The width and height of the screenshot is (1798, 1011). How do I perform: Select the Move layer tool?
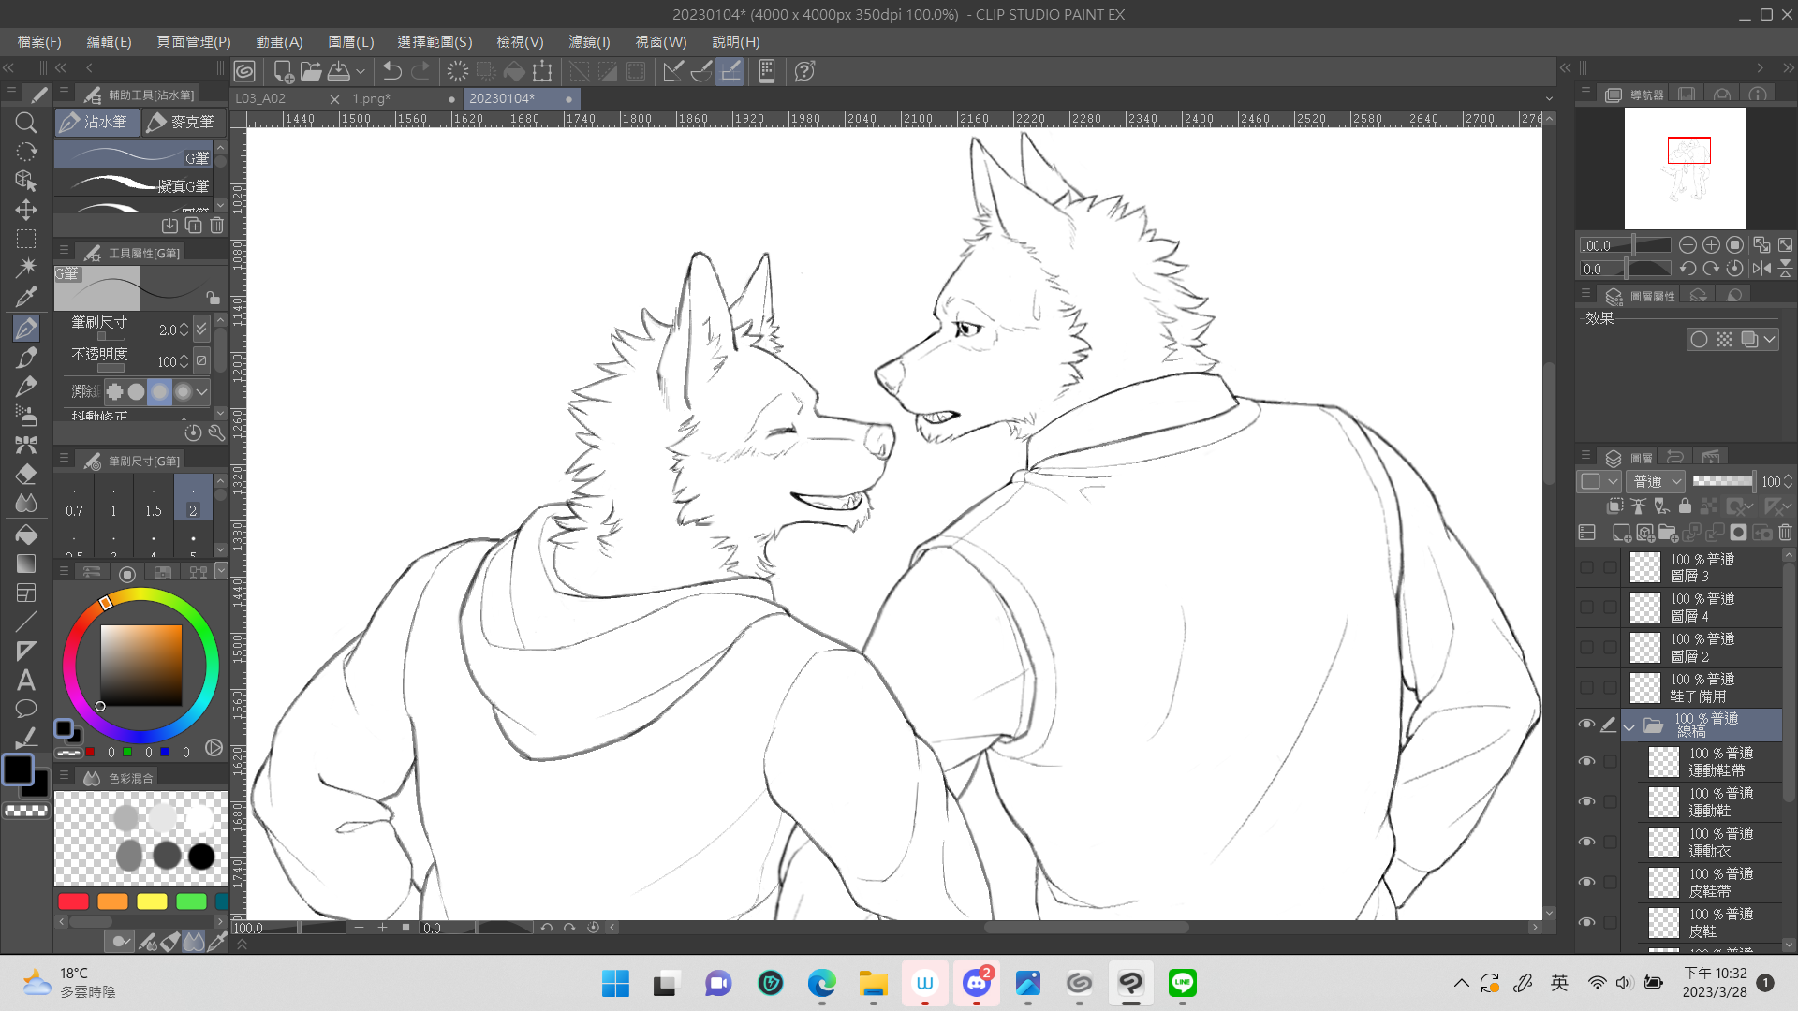[x=26, y=210]
